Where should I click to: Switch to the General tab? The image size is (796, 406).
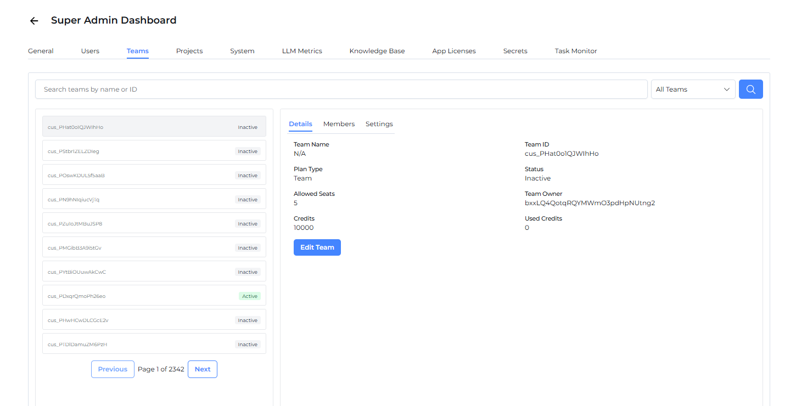click(x=41, y=51)
